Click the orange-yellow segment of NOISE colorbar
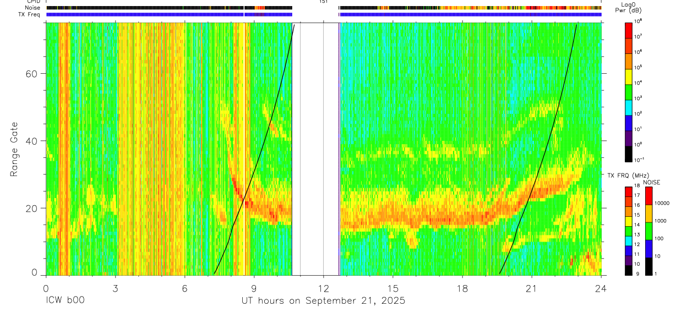 (648, 213)
